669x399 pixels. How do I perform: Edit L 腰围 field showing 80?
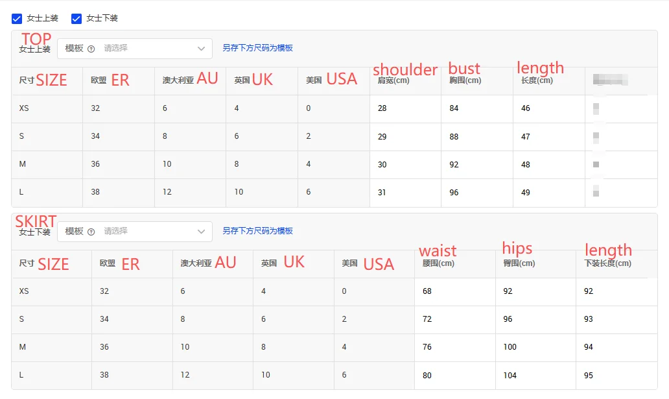point(454,376)
